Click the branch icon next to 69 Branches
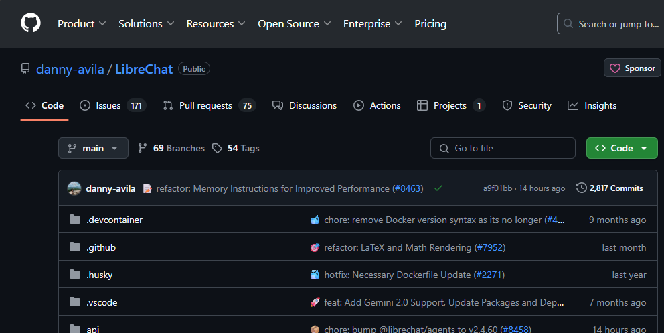The width and height of the screenshot is (664, 333). pyautogui.click(x=143, y=148)
